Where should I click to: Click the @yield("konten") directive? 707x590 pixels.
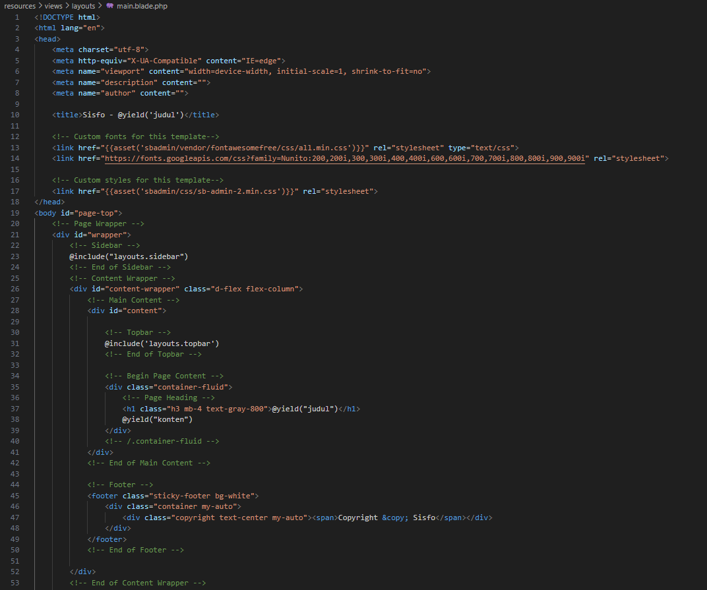(157, 419)
